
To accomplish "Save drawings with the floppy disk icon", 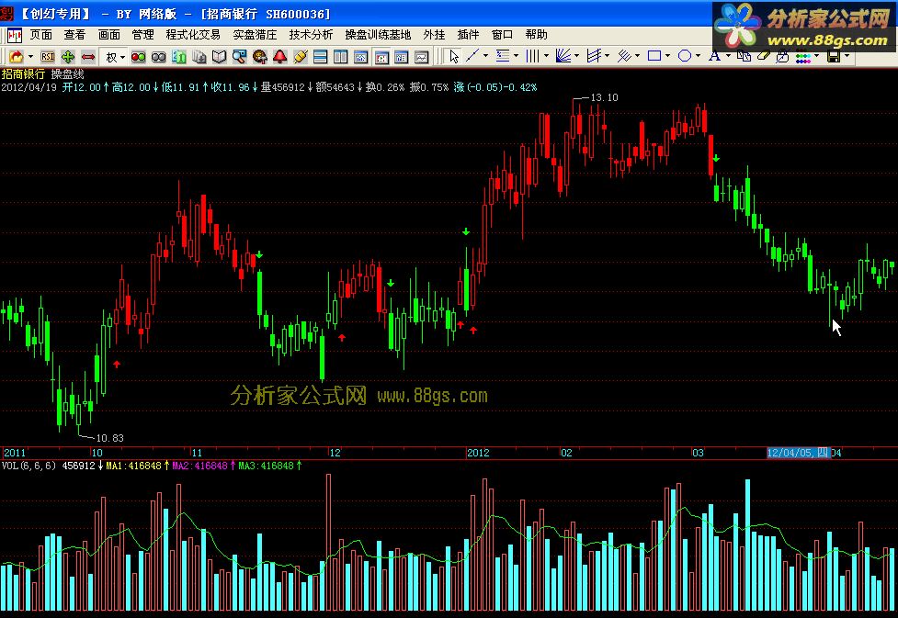I will coord(834,56).
